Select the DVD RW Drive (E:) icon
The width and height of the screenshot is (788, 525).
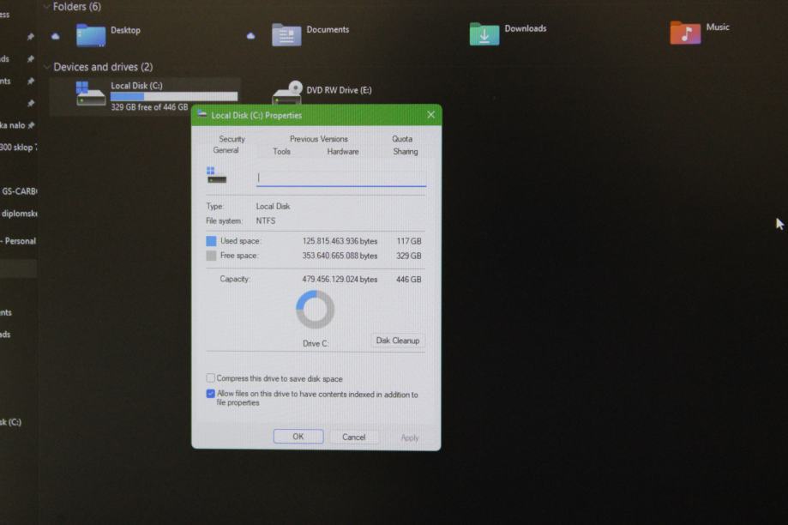click(x=287, y=94)
